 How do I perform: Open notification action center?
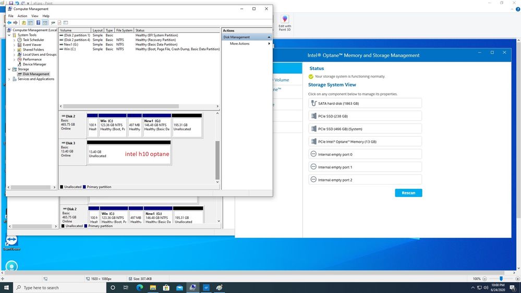pyautogui.click(x=513, y=288)
